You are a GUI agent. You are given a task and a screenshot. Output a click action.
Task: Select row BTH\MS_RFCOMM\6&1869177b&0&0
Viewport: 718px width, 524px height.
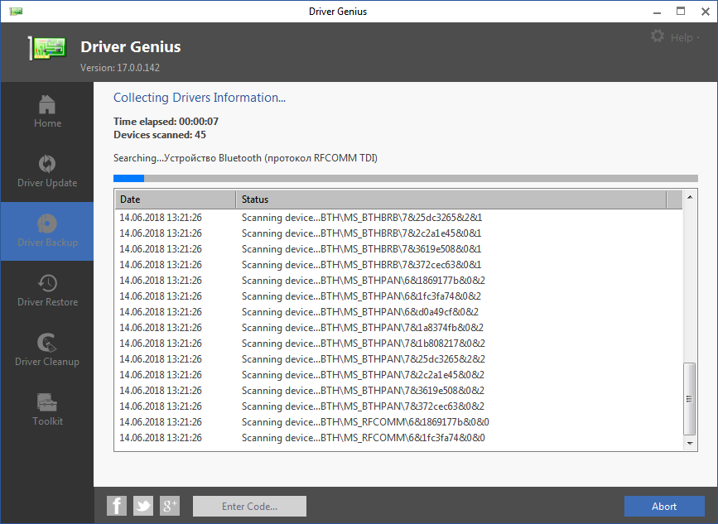click(398, 421)
